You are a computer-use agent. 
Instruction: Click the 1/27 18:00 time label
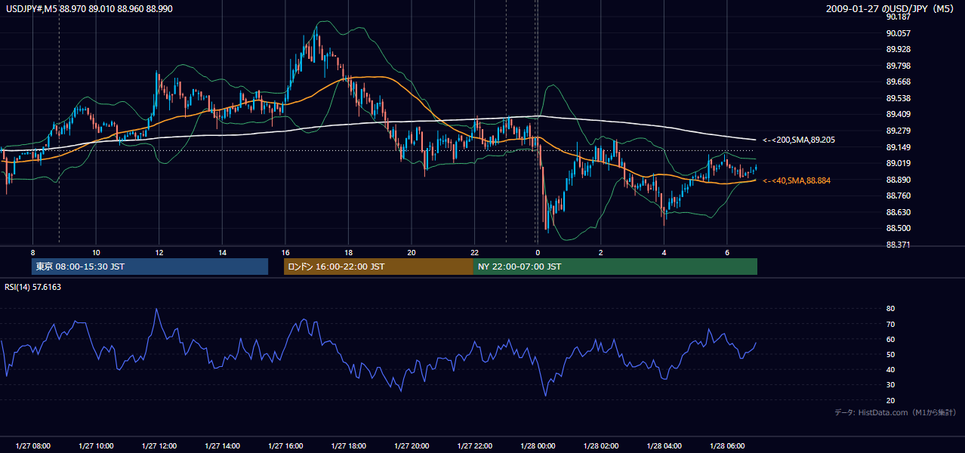pos(348,446)
